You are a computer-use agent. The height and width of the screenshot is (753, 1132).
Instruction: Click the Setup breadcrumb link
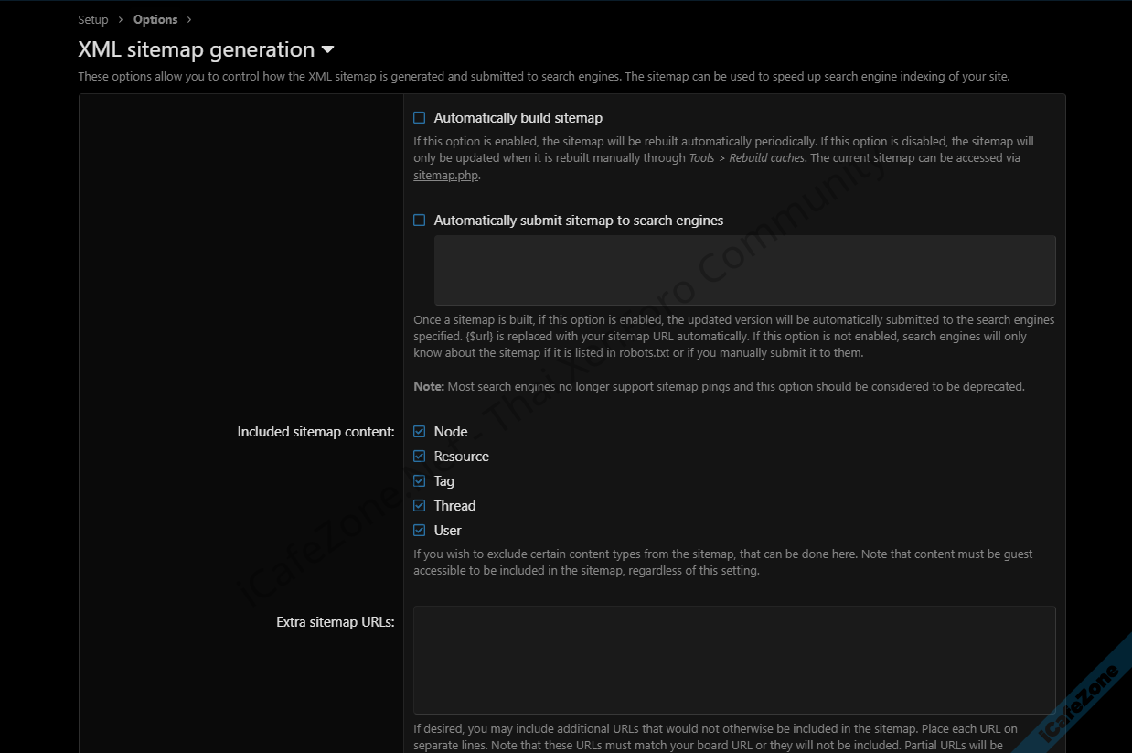coord(93,19)
